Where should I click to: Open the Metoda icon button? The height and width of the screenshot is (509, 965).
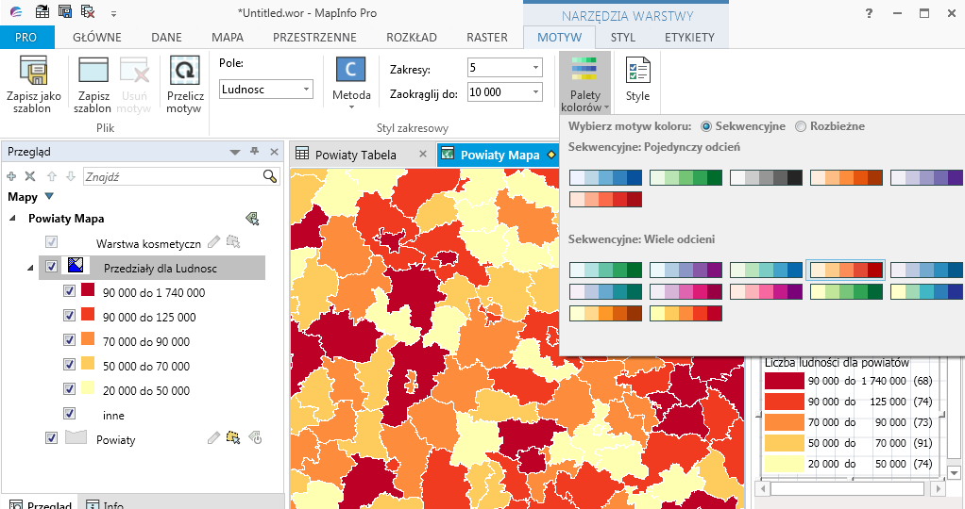click(351, 70)
